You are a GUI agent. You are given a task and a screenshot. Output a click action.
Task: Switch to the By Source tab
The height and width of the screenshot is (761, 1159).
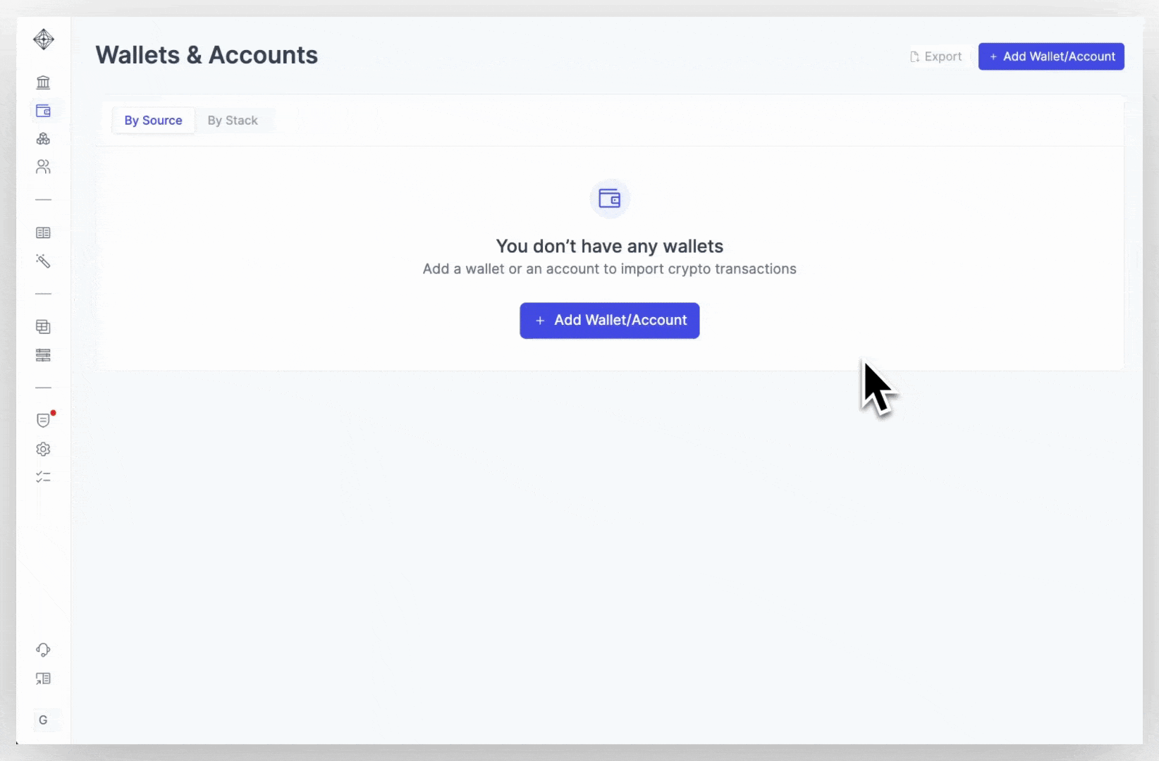point(153,120)
